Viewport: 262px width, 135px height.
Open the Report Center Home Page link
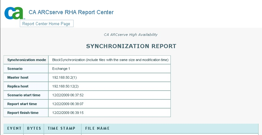pos(46,24)
